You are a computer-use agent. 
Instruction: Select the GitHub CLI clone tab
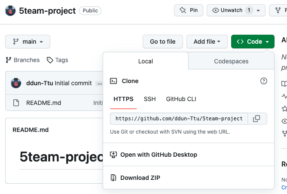click(x=181, y=99)
